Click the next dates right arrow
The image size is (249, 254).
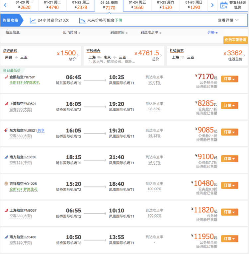point(212,5)
